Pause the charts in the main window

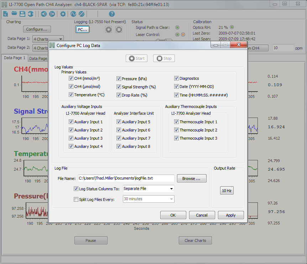pyautogui.click(x=91, y=240)
